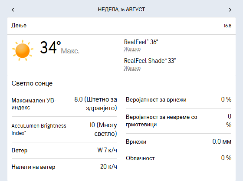243x181 pixels.
Task: Open the НЕДЕЛА, 16 АВГУСТ date header
Action: (121, 10)
